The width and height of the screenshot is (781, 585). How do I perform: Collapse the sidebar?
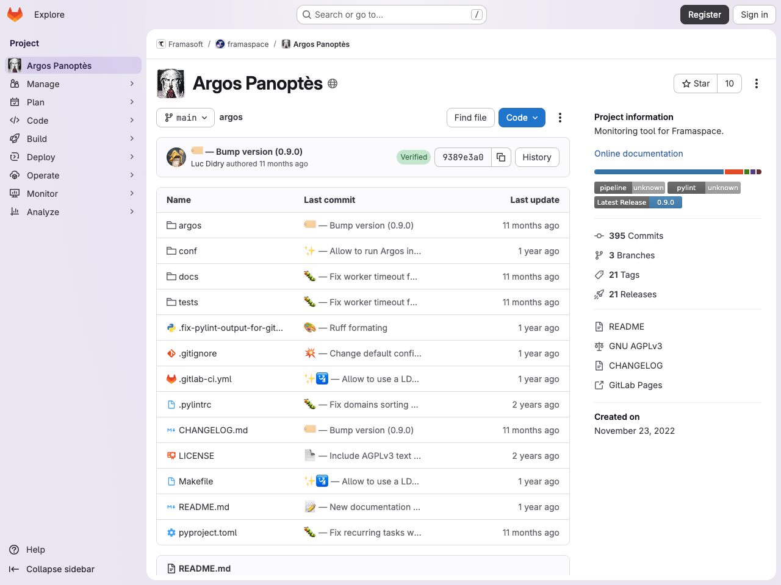pyautogui.click(x=60, y=569)
